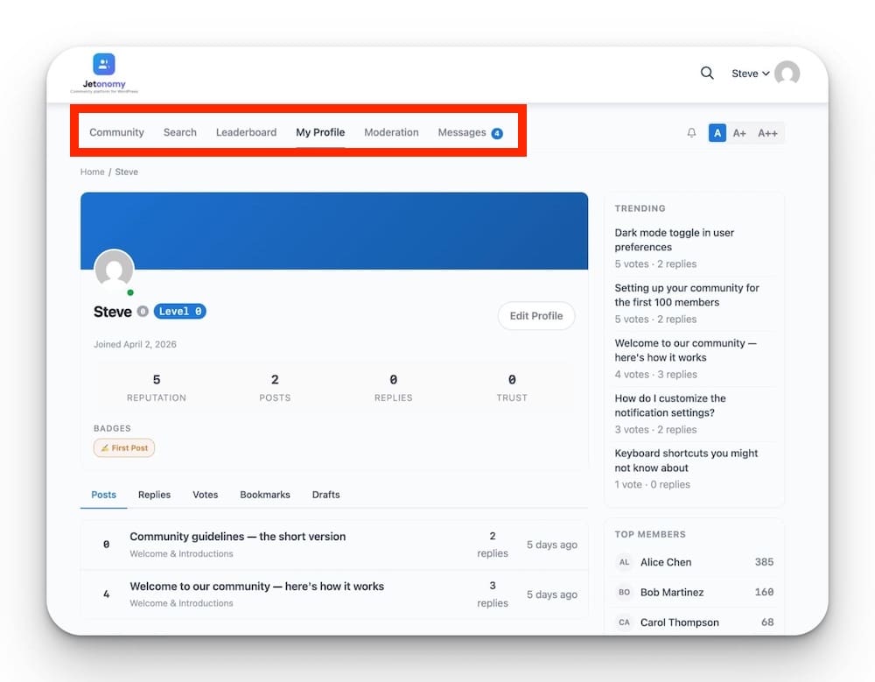Click the Trust stat showing 0
The width and height of the screenshot is (875, 682).
tap(512, 380)
